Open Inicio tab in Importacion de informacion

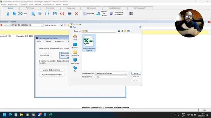(x=39, y=42)
